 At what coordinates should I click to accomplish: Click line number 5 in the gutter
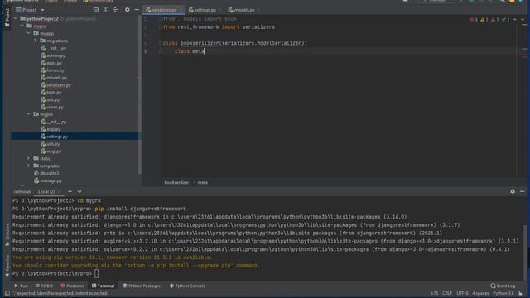[146, 51]
